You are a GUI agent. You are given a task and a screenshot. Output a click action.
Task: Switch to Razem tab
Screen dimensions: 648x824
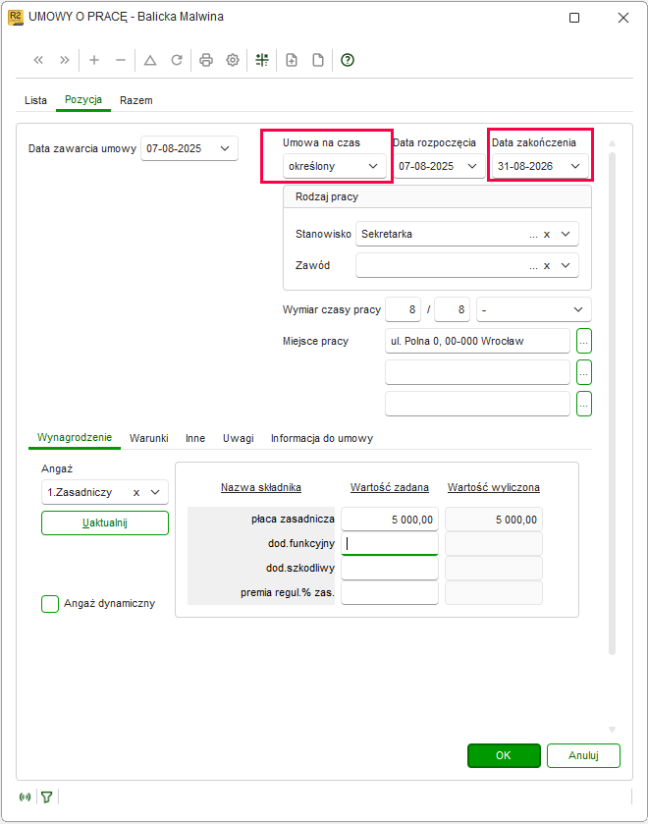tap(136, 100)
